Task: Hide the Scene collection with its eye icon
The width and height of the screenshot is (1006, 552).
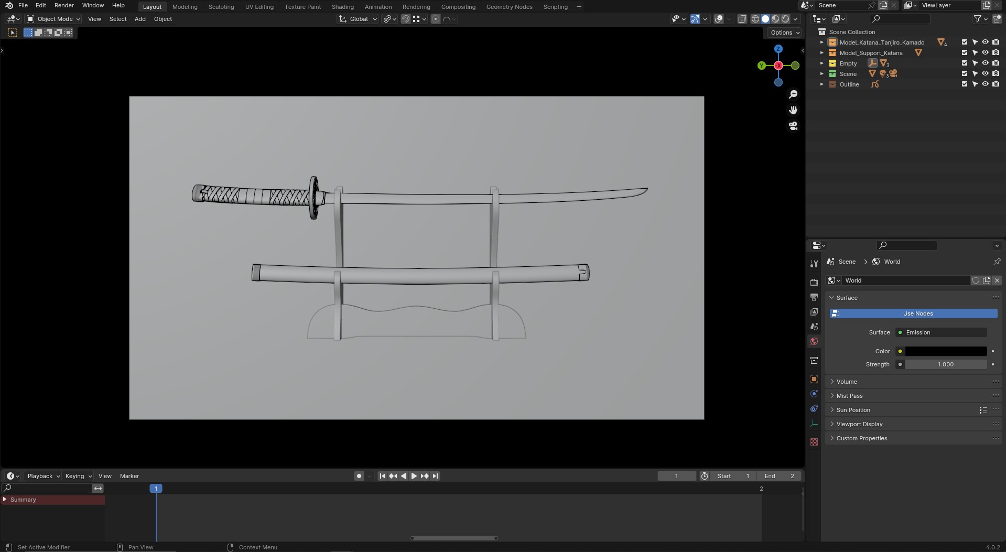Action: click(986, 74)
